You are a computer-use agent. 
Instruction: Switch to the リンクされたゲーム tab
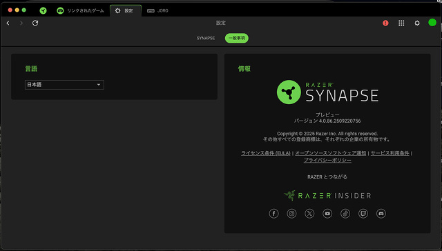pyautogui.click(x=80, y=11)
